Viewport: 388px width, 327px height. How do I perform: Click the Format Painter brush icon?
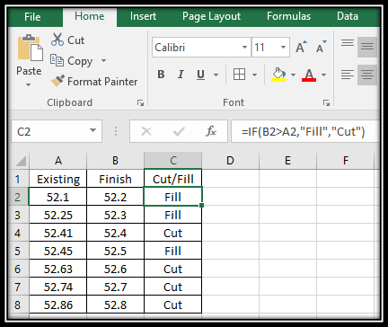pos(57,81)
